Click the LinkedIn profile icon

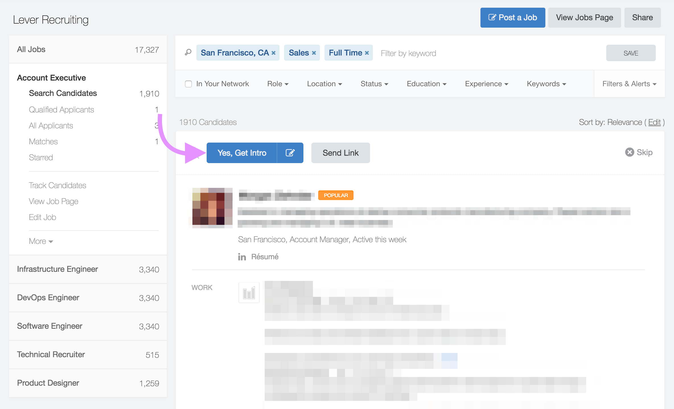pyautogui.click(x=242, y=257)
